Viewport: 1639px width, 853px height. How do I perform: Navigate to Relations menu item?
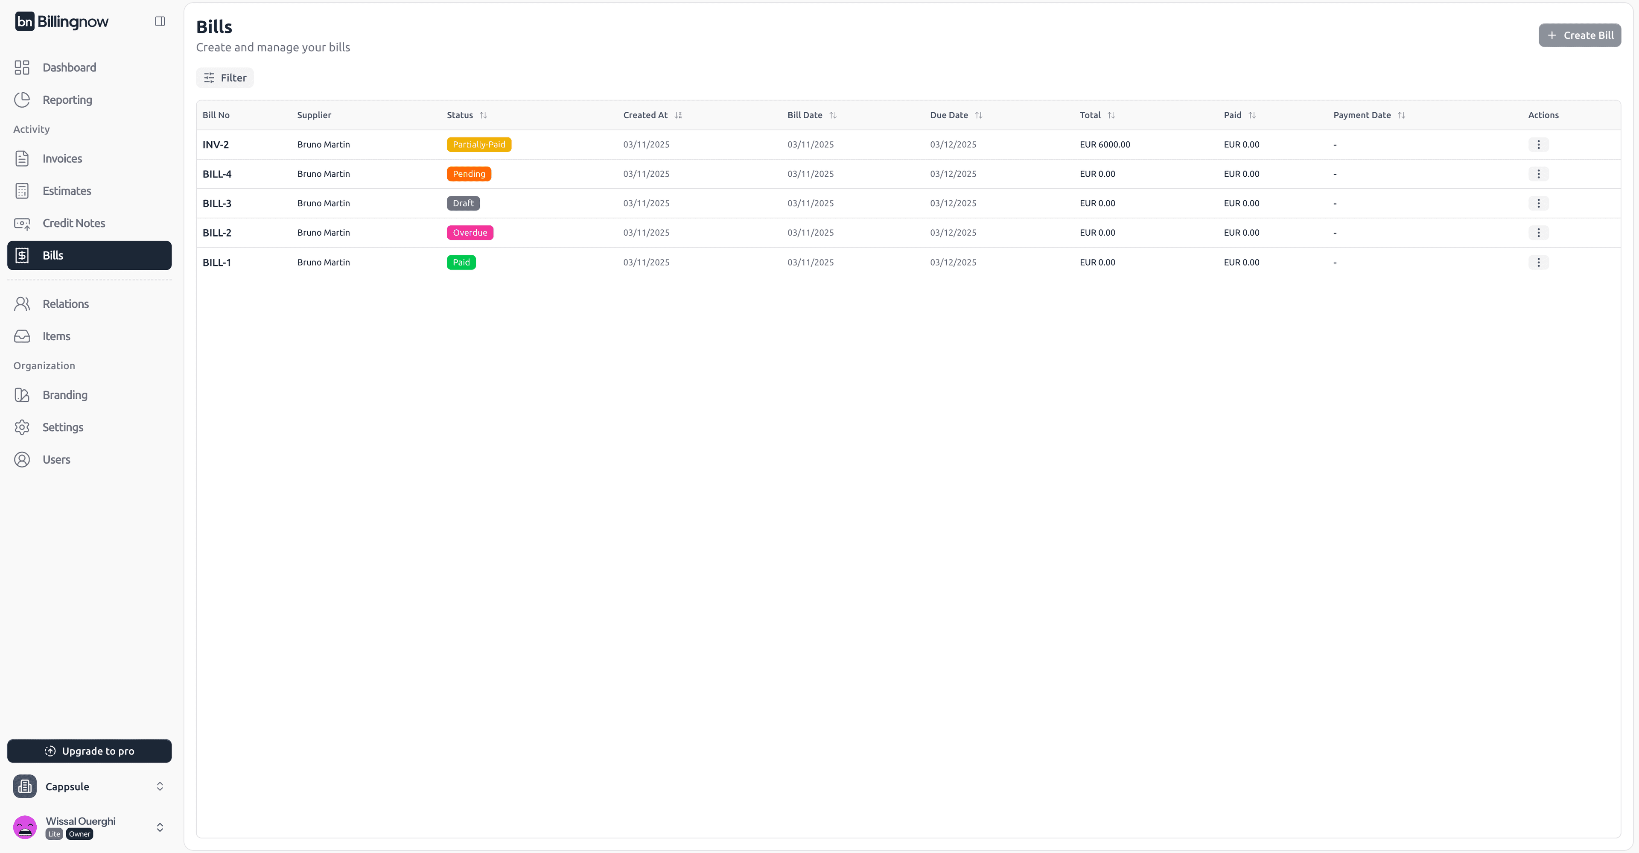[x=66, y=304]
